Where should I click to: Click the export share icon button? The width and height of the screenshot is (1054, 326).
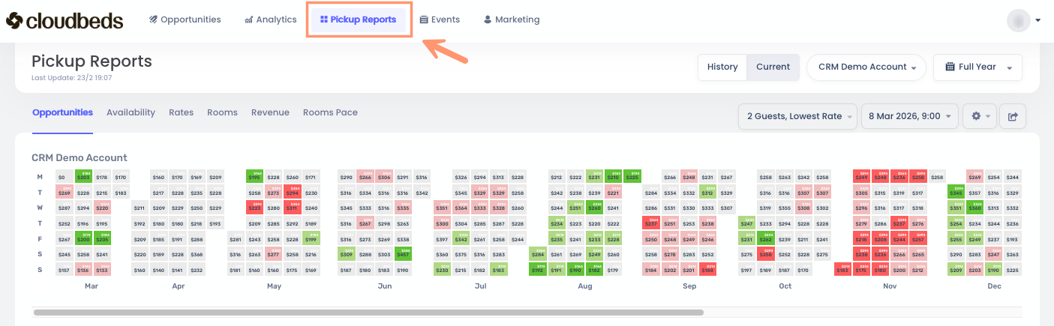tap(1013, 116)
